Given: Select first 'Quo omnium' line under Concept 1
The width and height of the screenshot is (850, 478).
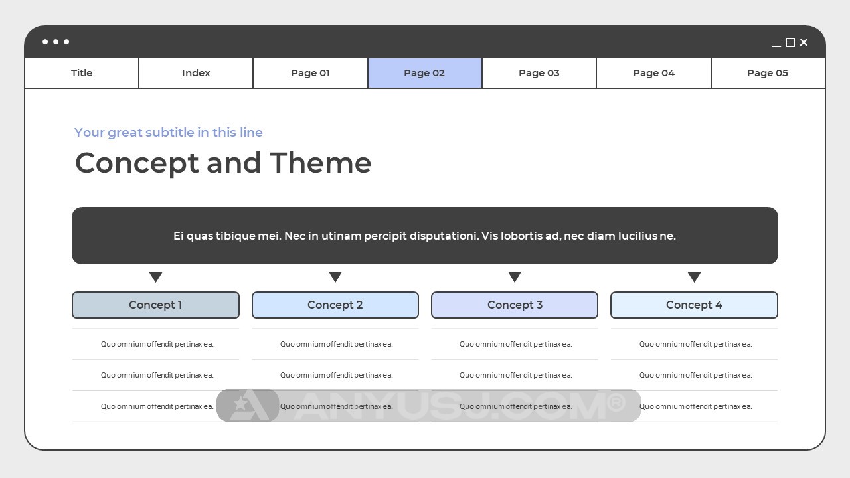Looking at the screenshot, I should pos(157,344).
